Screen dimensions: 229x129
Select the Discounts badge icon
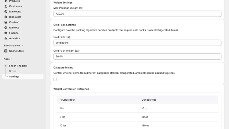click(6, 17)
